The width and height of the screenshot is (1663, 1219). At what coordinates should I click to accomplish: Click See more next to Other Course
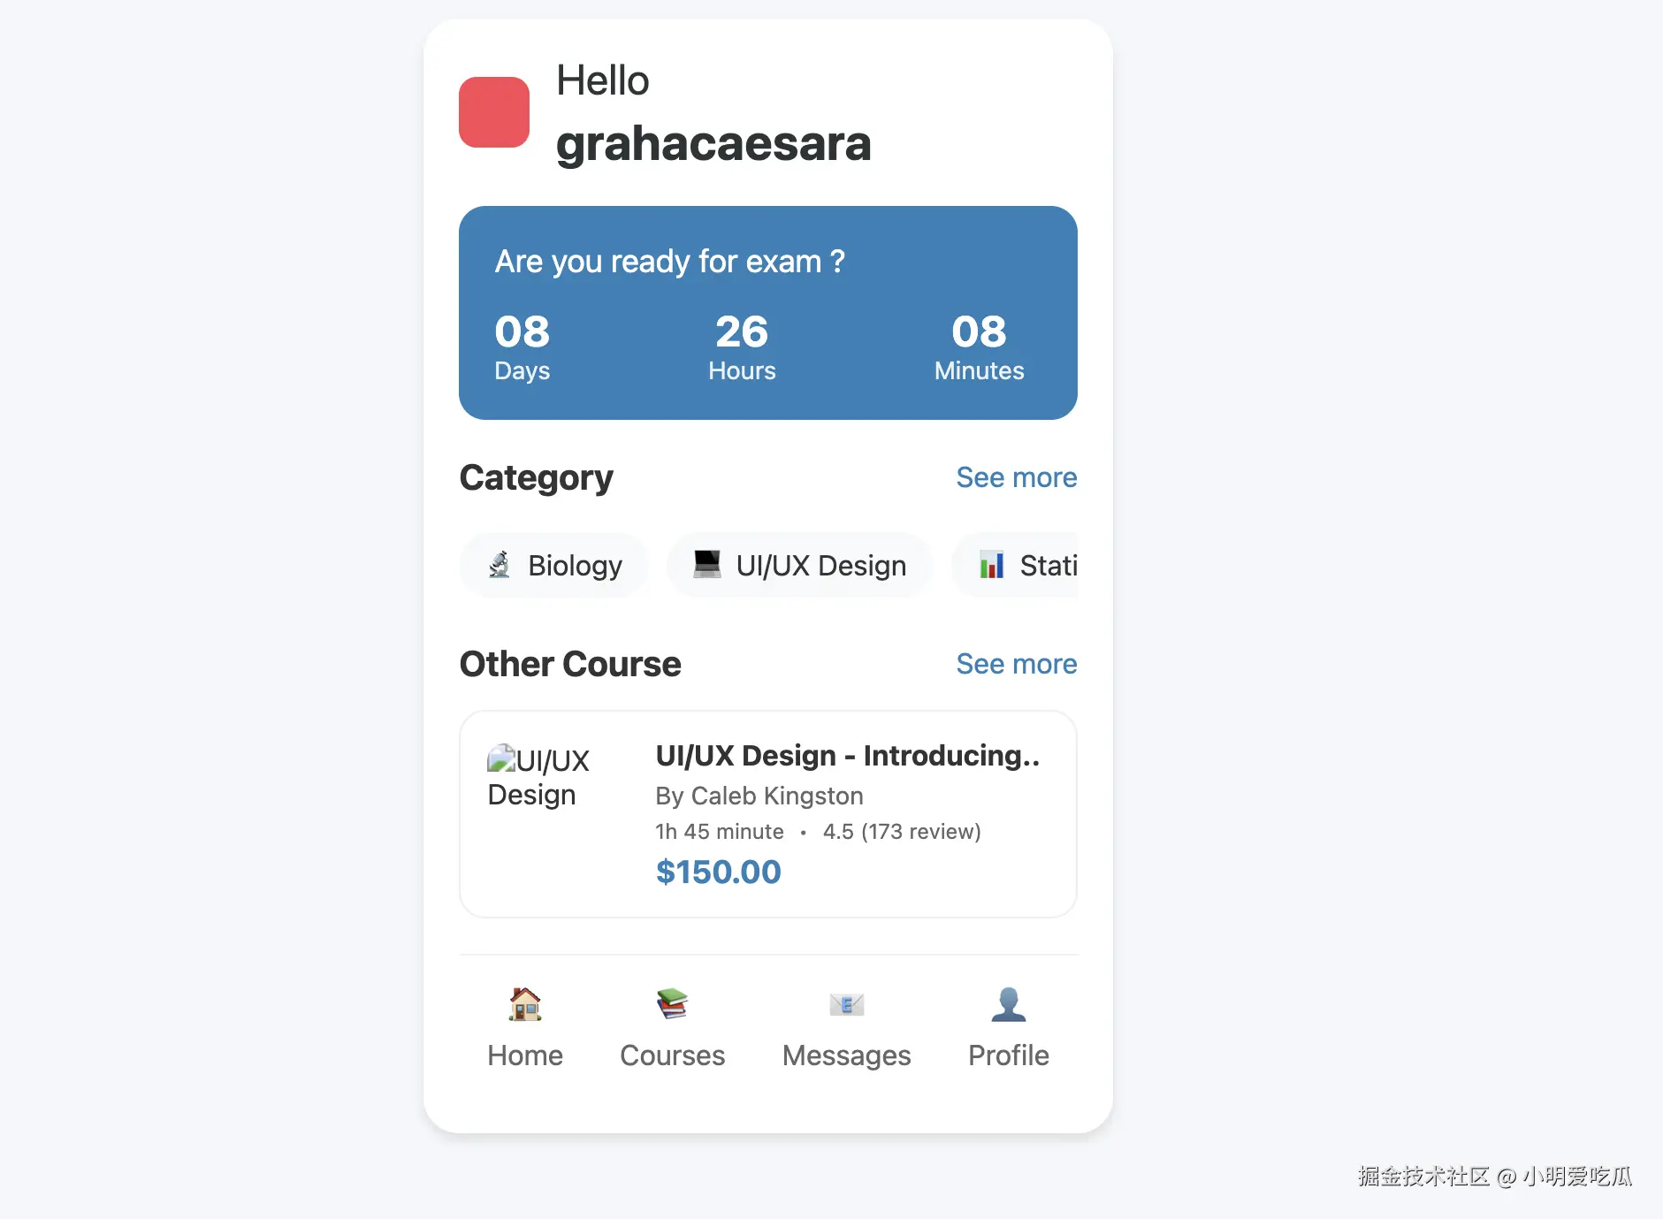[x=1016, y=664]
